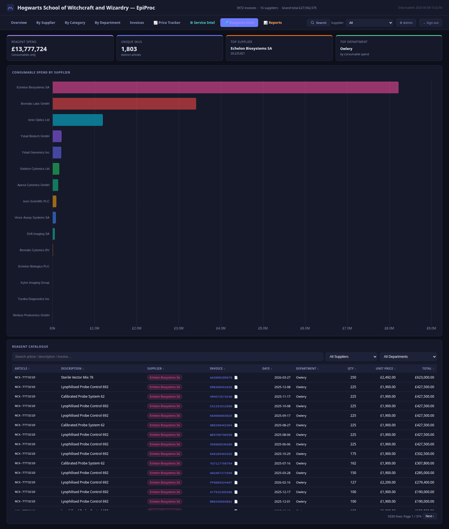Open document icon for invoice AY7532365366

point(236,492)
